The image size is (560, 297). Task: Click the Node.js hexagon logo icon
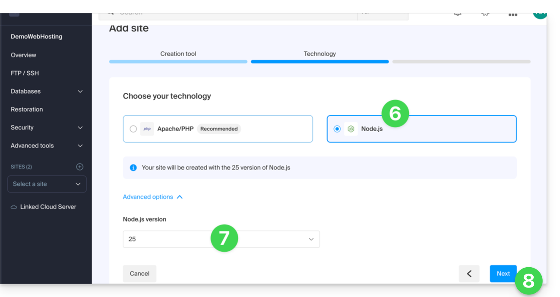tap(351, 129)
